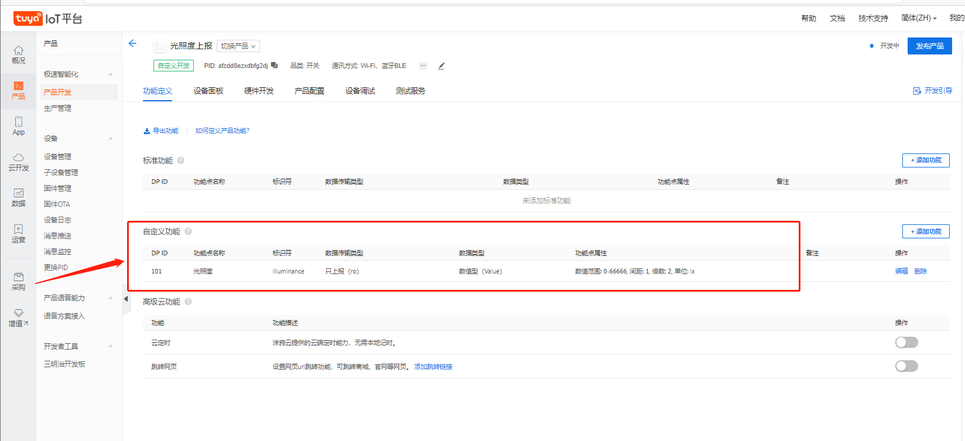Viewport: 965px width, 441px height.
Task: Collapse the 设备 menu group
Action: point(111,139)
